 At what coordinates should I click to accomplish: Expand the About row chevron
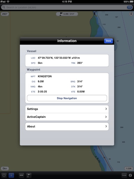[x=106, y=126]
